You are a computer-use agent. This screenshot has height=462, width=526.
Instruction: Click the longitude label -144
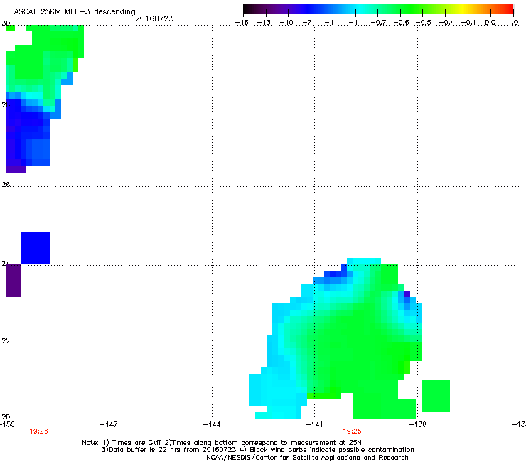pos(212,424)
